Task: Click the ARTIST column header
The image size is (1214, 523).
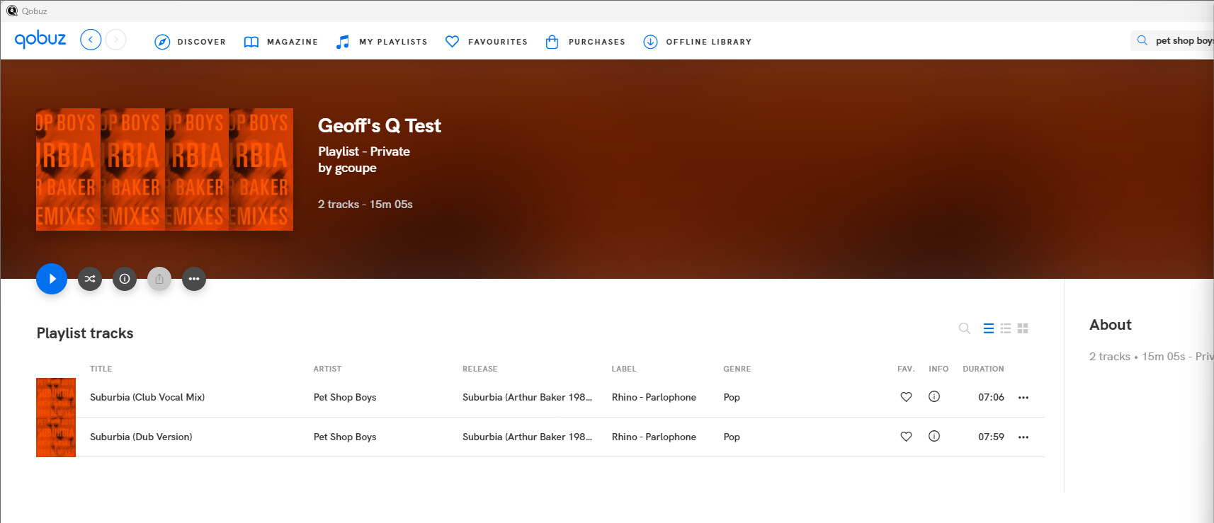Action: pos(327,369)
